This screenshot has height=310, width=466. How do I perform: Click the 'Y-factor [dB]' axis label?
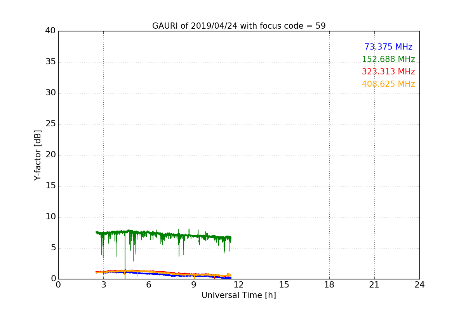pos(38,155)
